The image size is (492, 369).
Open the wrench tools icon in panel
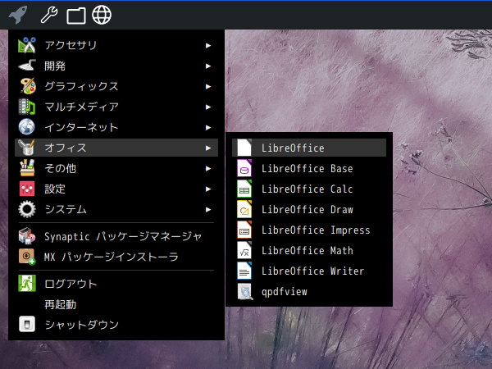49,15
